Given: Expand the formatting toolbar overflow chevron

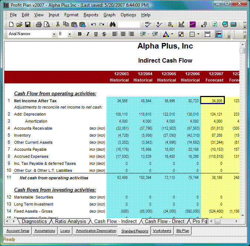Looking at the screenshot, I should 244,34.
